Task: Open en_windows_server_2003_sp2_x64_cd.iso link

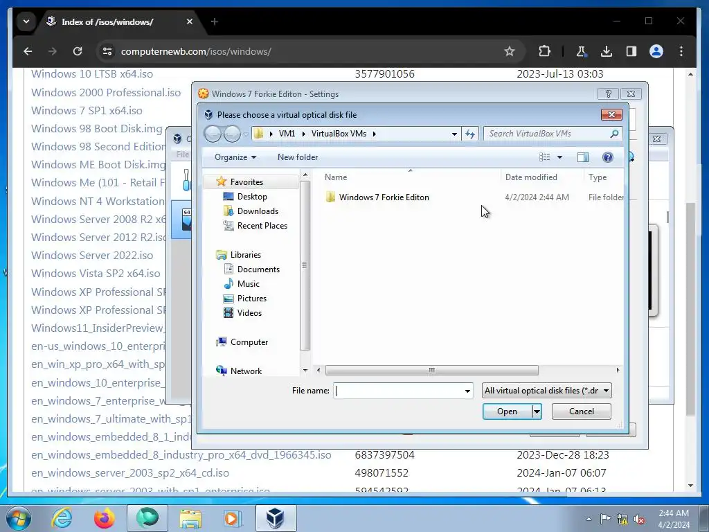Action: 130,472
